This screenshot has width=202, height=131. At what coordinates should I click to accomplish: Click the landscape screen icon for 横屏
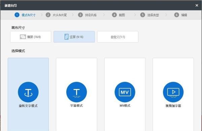[23, 37]
